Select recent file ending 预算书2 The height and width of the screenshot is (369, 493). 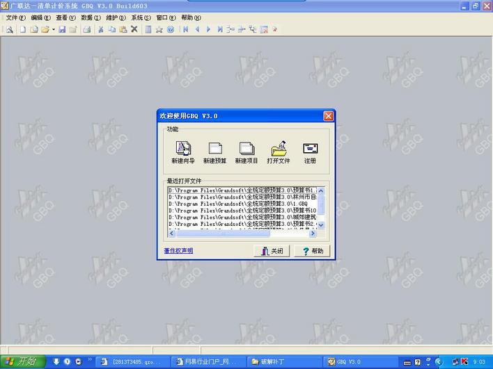pos(243,224)
